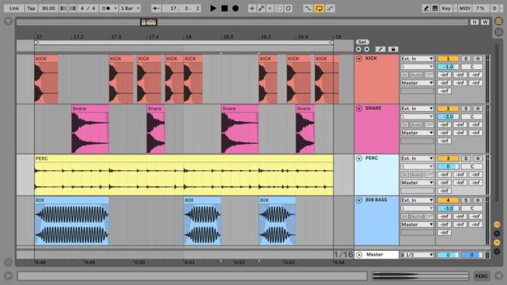Switch to Session view selector icon
Viewport: 507px width, 285px height.
(x=499, y=32)
